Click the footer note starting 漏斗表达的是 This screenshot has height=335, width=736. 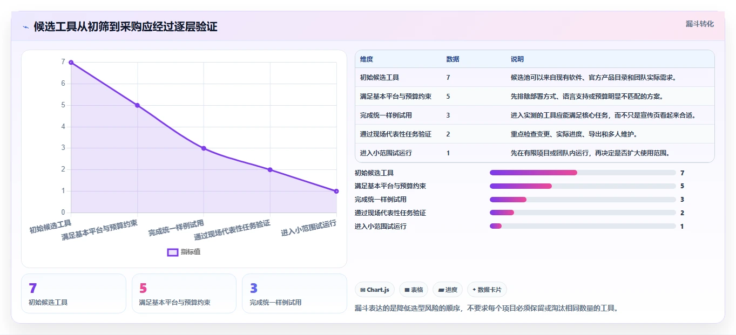point(486,309)
